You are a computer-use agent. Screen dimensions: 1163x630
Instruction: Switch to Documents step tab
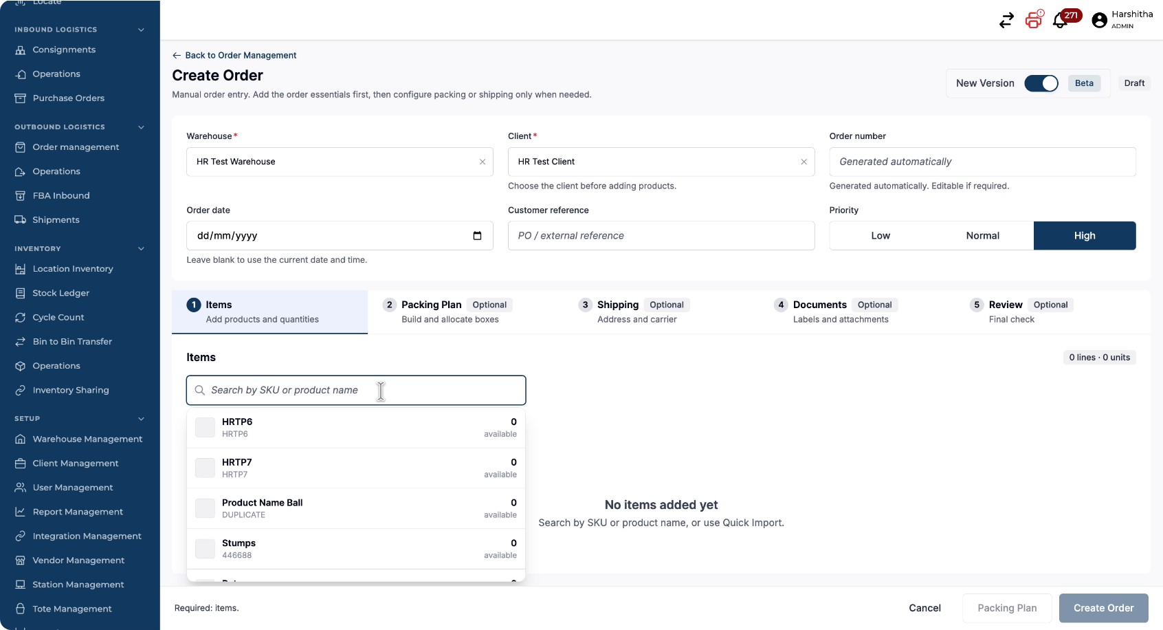[857, 312]
